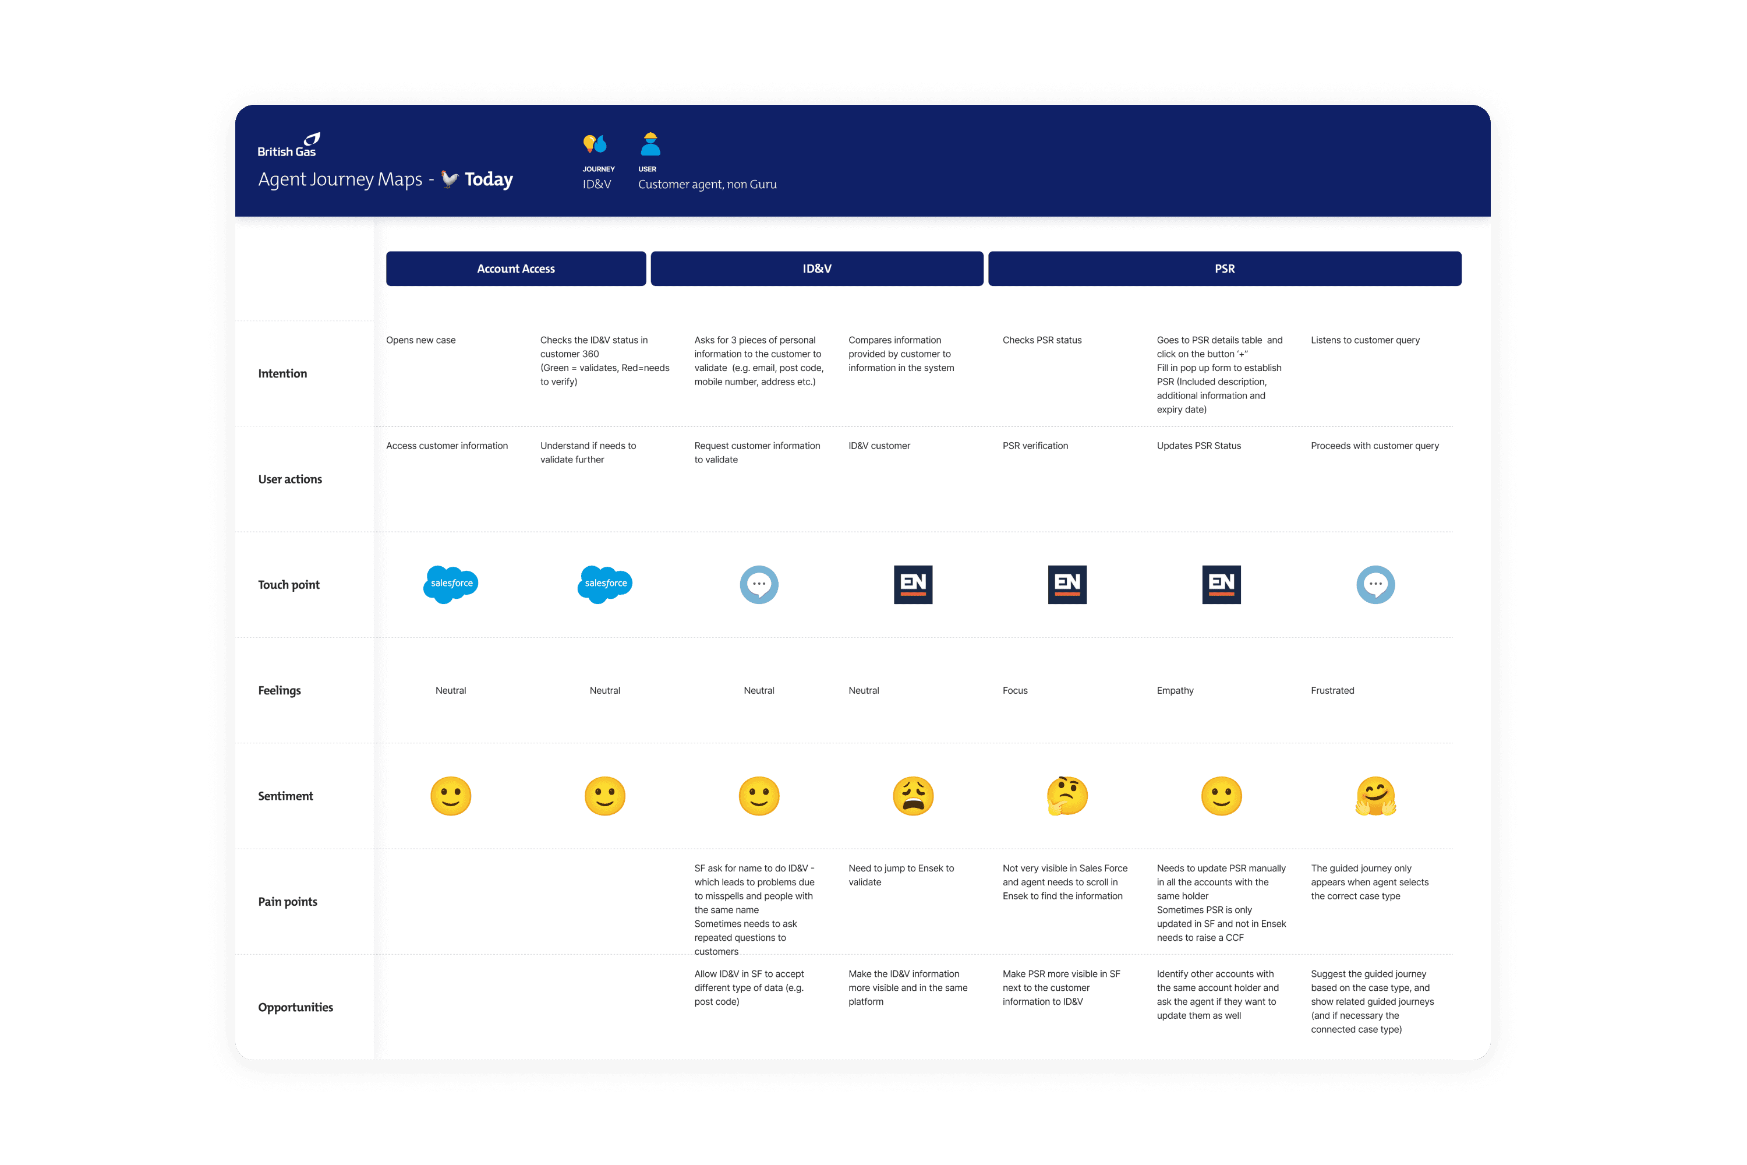Click the chat bubble icon under Listens to customer query
The width and height of the screenshot is (1747, 1165).
[x=1375, y=585]
